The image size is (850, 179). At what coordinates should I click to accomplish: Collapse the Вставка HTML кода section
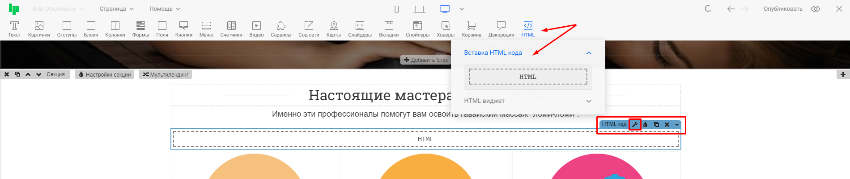pos(589,53)
